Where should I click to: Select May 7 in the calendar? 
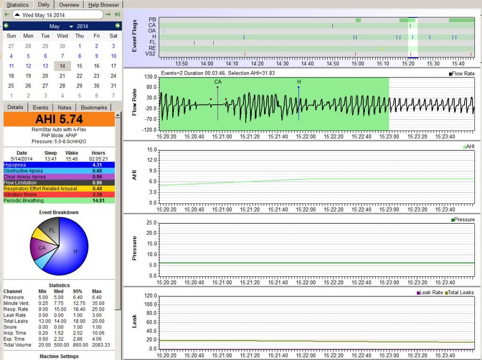[63, 56]
